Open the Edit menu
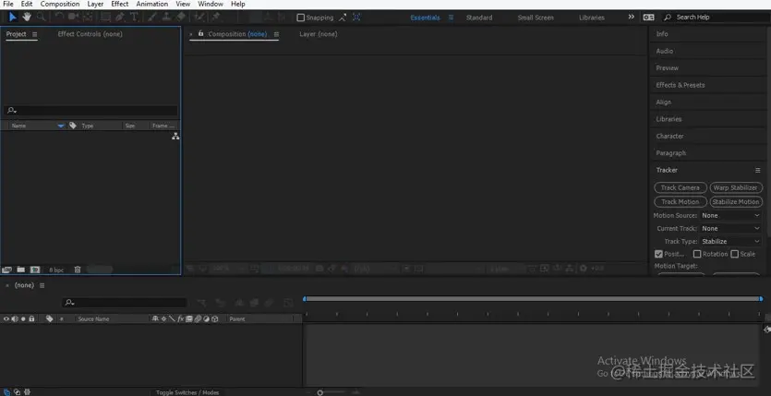Image resolution: width=771 pixels, height=396 pixels. click(27, 4)
